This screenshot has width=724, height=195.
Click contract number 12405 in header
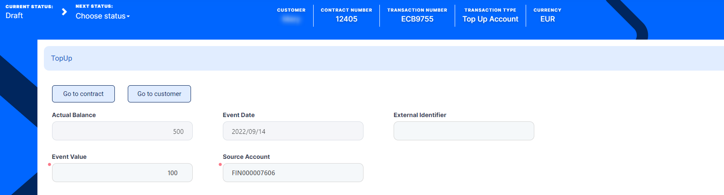pos(346,19)
